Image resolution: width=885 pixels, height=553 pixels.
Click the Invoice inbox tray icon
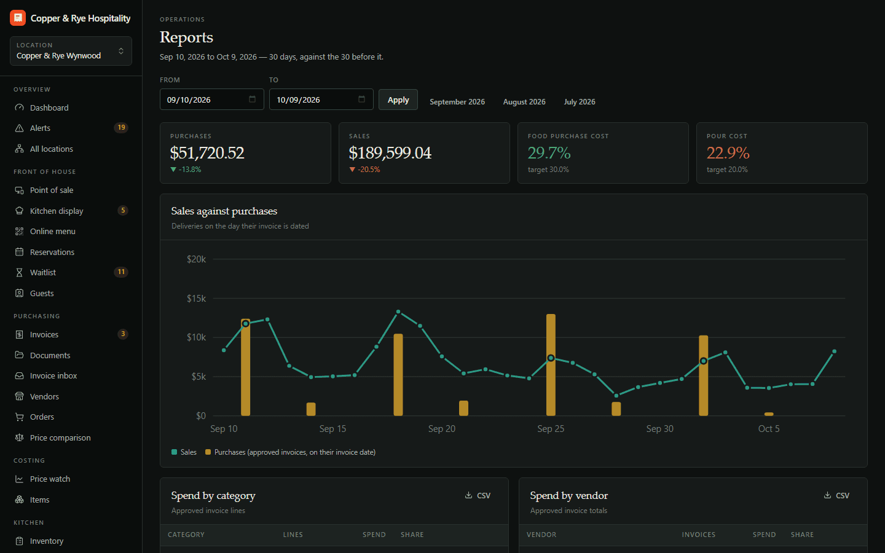(x=19, y=375)
